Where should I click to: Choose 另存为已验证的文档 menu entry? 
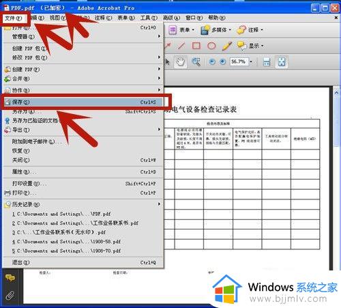click(83, 121)
